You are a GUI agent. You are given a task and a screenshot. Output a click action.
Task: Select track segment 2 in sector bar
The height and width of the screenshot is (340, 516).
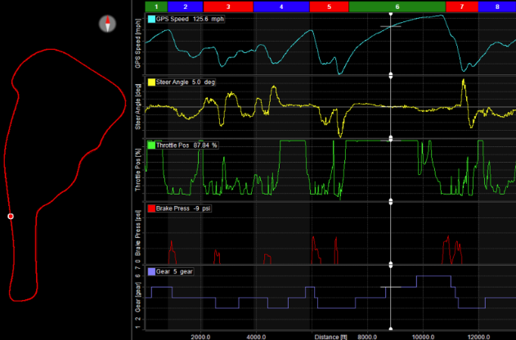[186, 6]
